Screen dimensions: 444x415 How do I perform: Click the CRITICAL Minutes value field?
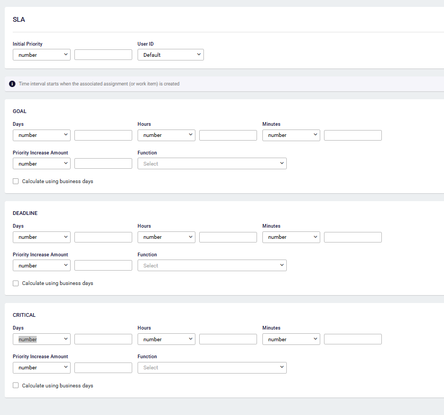[353, 339]
